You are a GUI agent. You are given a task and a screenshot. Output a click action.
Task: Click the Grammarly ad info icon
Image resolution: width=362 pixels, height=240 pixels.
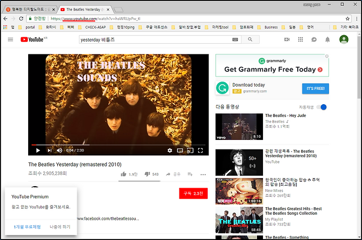(327, 56)
